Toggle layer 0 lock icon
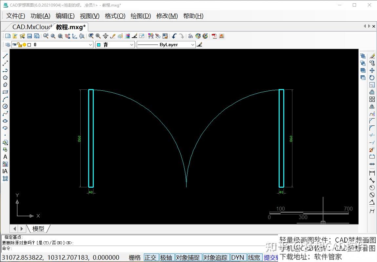This screenshot has height=262, width=377. [19, 45]
